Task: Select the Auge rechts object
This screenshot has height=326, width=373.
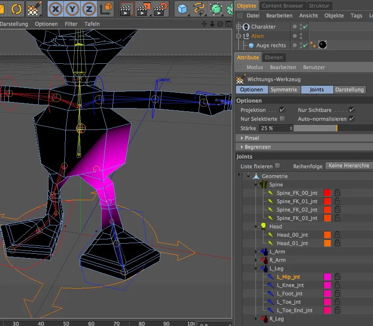Action: click(271, 45)
